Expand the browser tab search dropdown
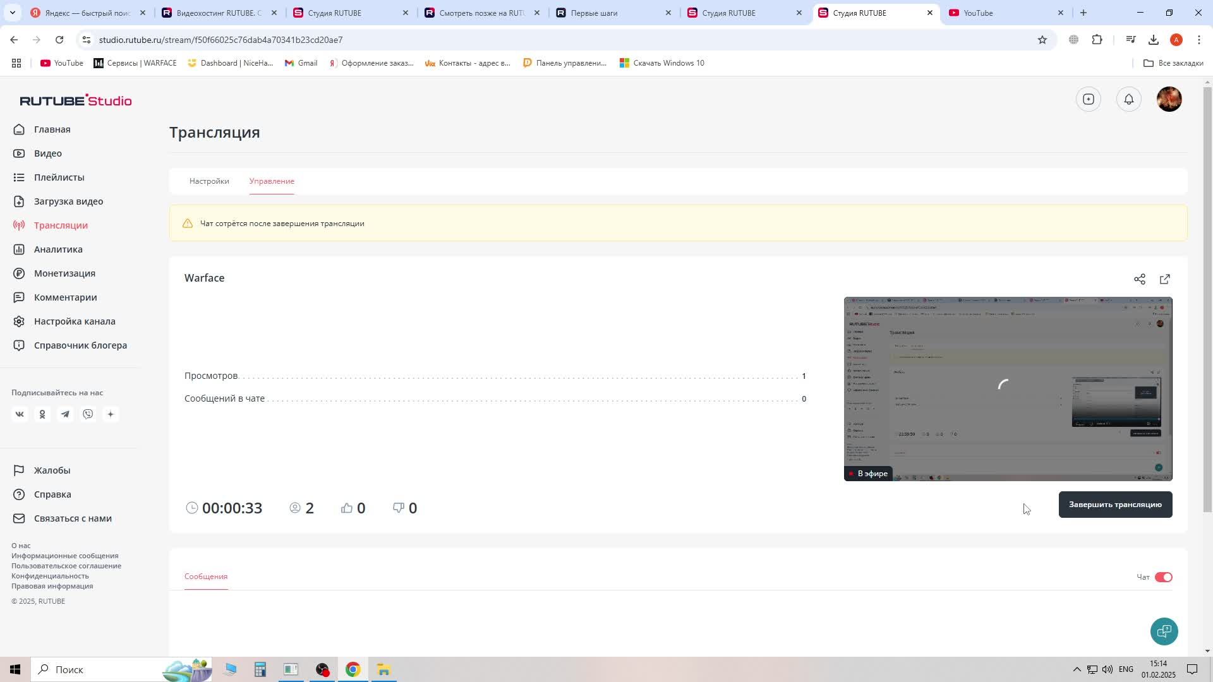The height and width of the screenshot is (682, 1213). [12, 13]
